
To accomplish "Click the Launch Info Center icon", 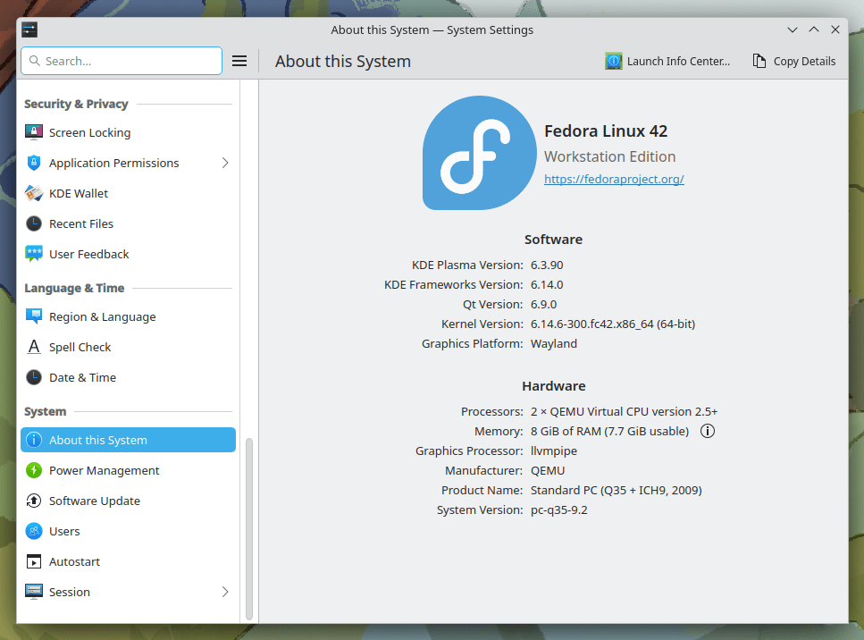I will click(613, 61).
